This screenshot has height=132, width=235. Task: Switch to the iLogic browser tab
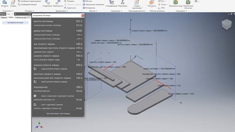[8, 14]
